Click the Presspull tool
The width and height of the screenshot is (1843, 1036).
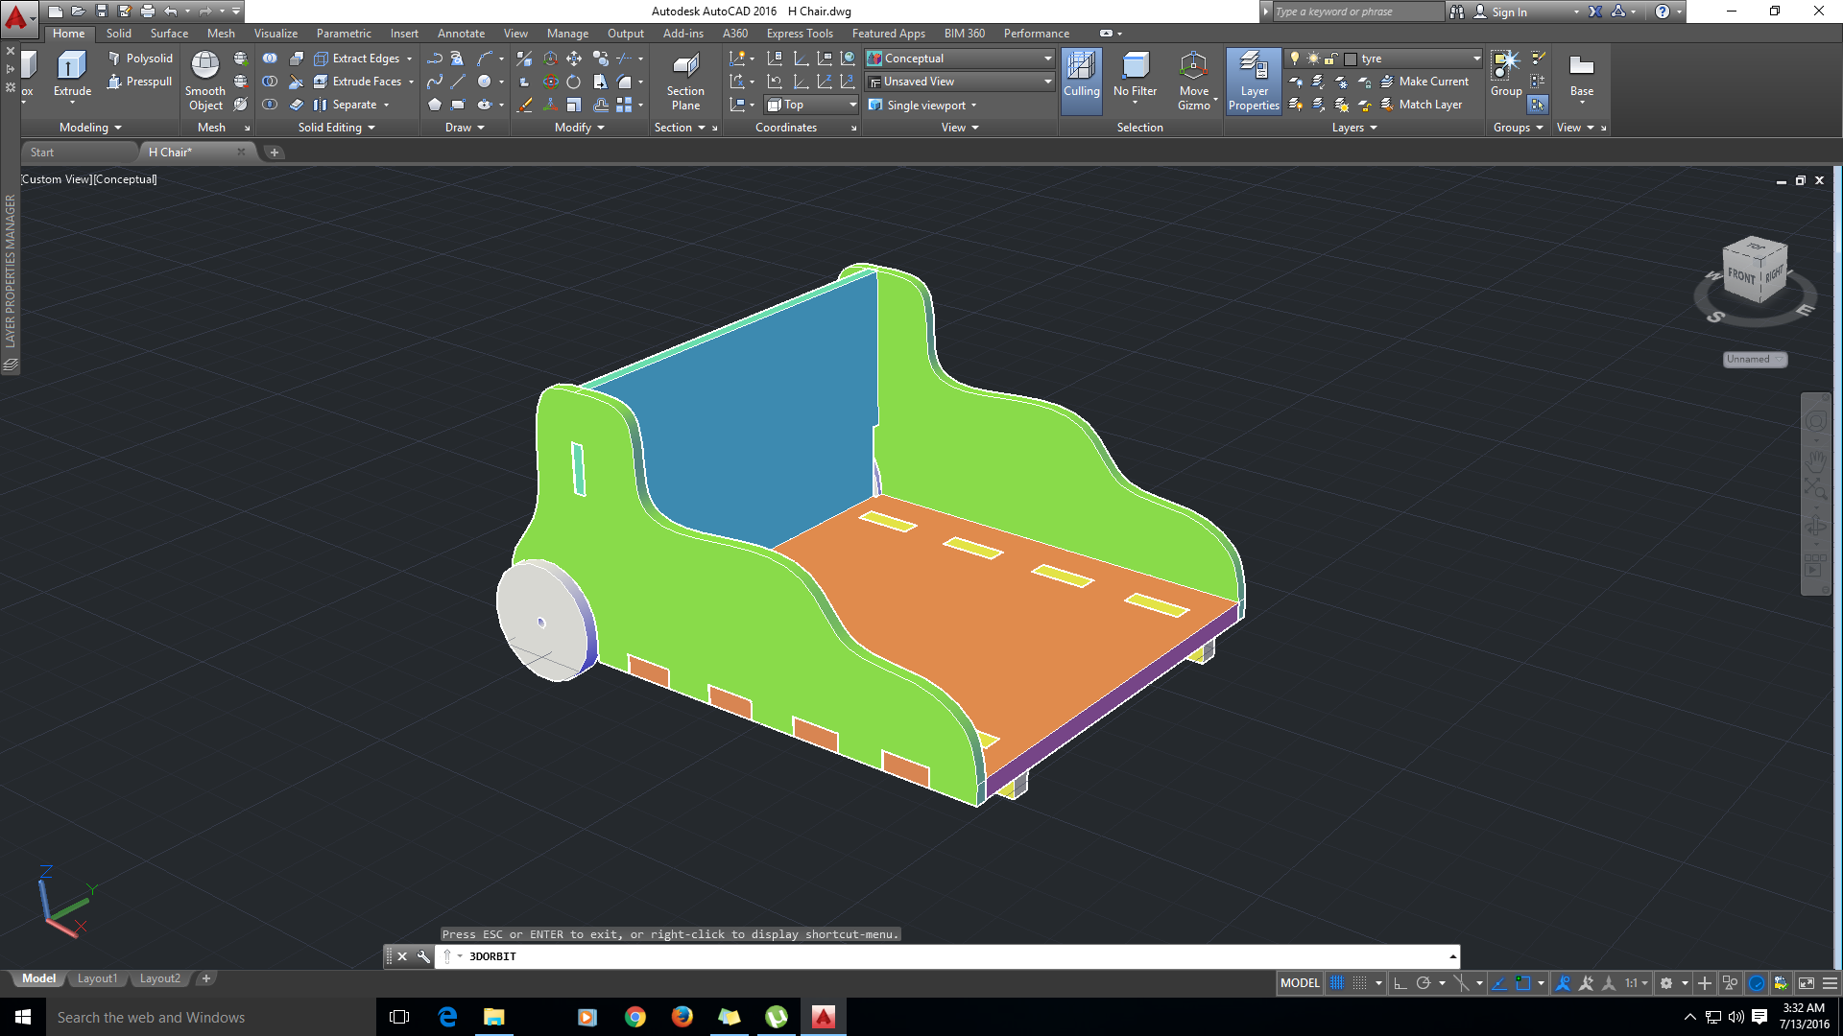point(140,82)
